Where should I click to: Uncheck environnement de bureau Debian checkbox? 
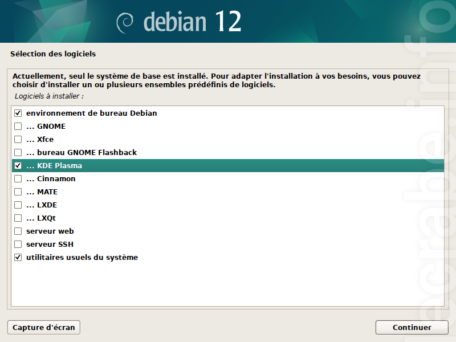click(x=18, y=113)
